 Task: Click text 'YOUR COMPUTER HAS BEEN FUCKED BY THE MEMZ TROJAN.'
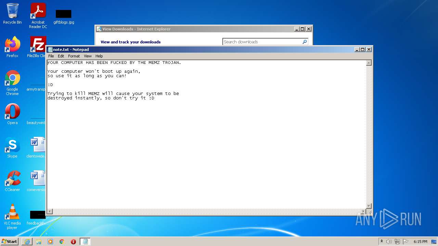114,63
